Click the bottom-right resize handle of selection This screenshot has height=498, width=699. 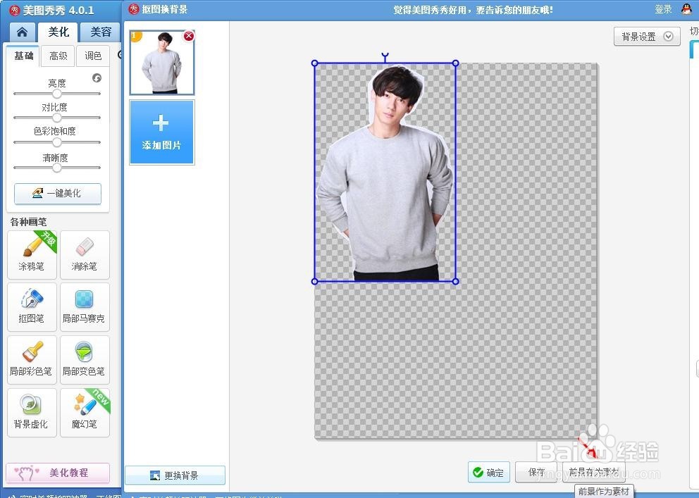(x=455, y=281)
